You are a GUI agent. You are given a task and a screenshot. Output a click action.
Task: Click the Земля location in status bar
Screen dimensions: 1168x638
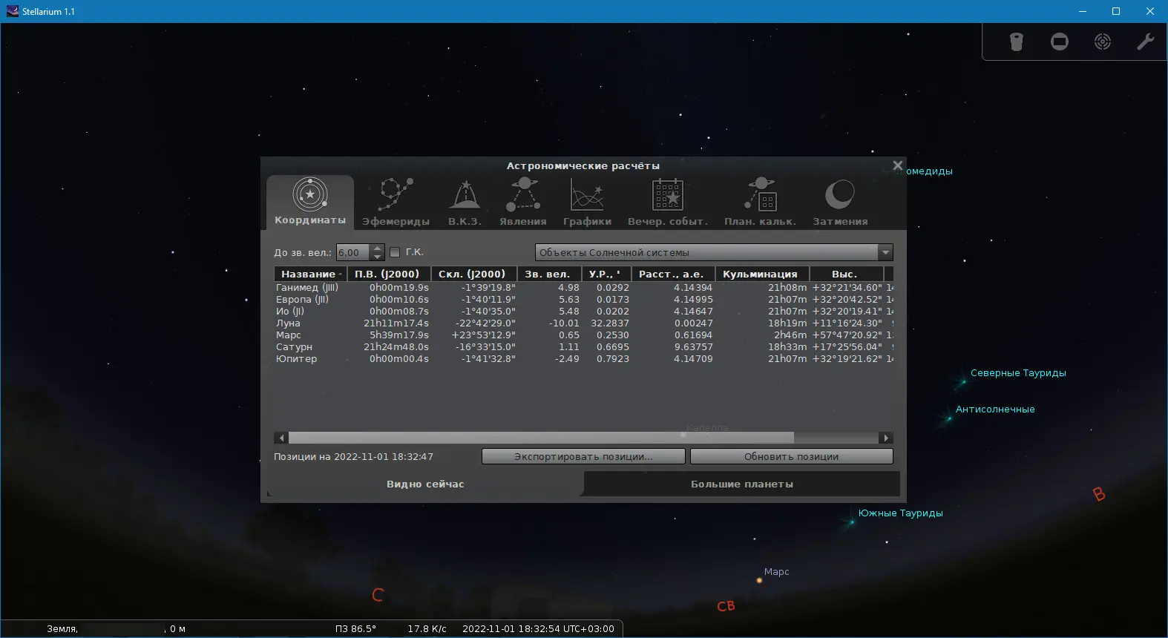pyautogui.click(x=62, y=628)
